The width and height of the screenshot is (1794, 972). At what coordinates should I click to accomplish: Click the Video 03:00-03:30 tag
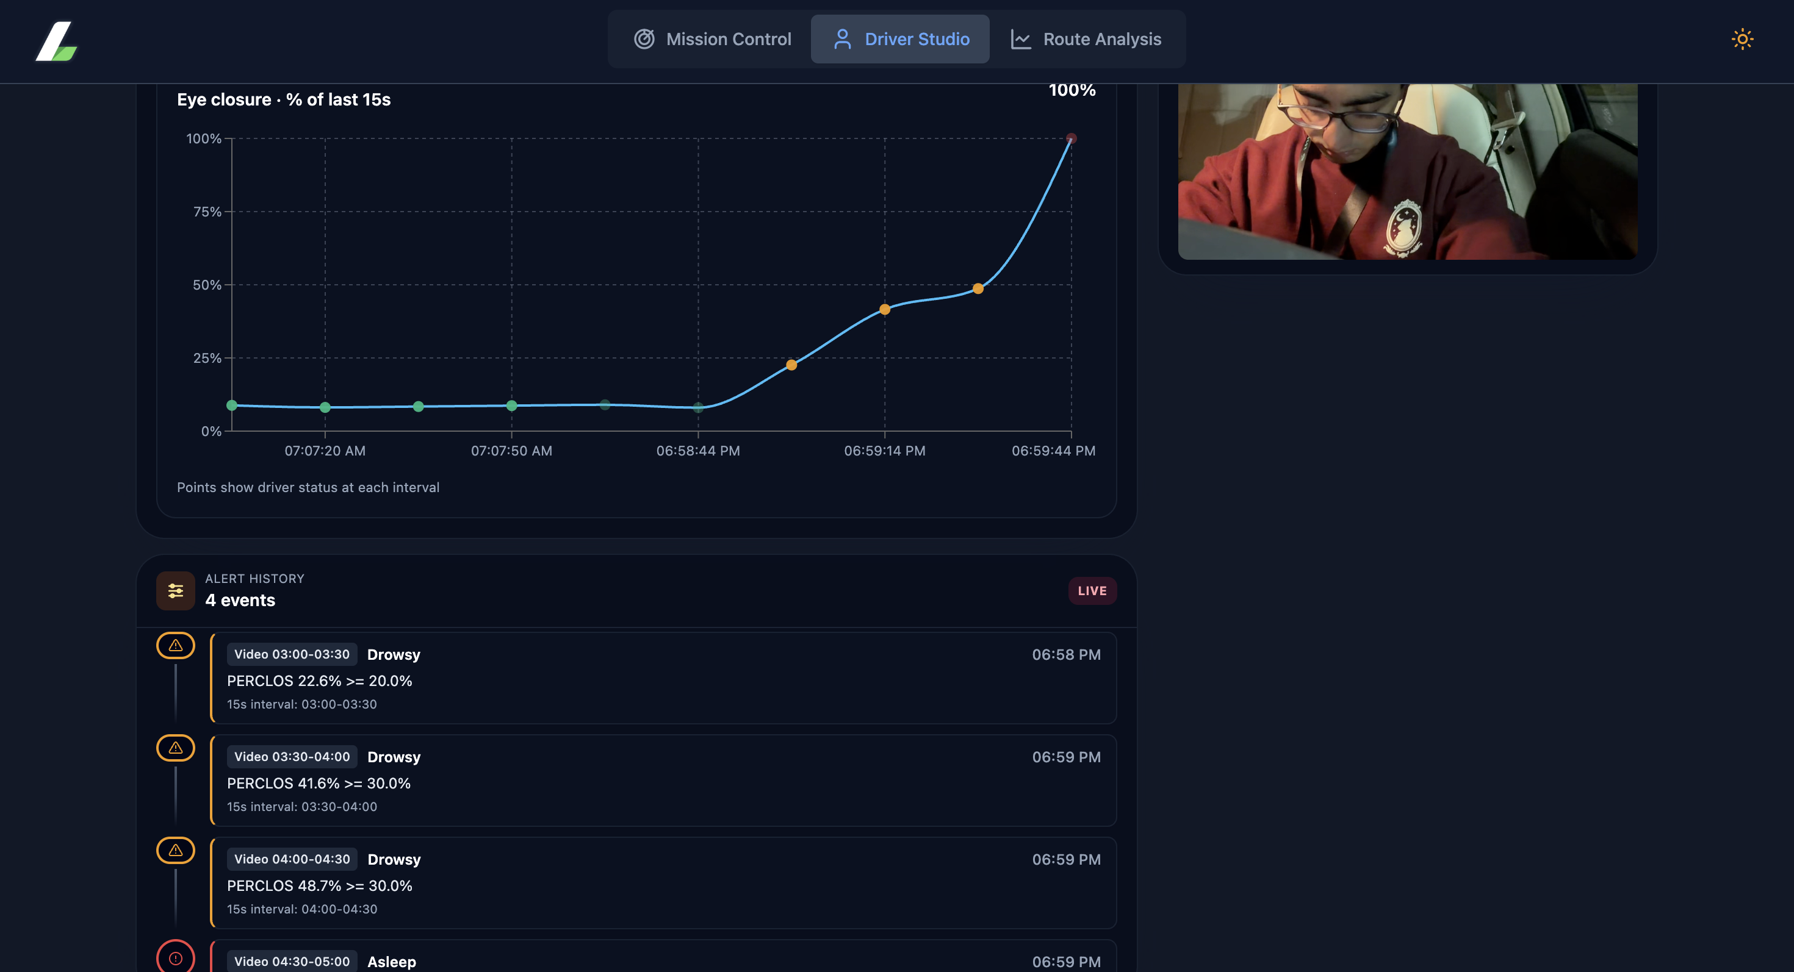point(292,654)
